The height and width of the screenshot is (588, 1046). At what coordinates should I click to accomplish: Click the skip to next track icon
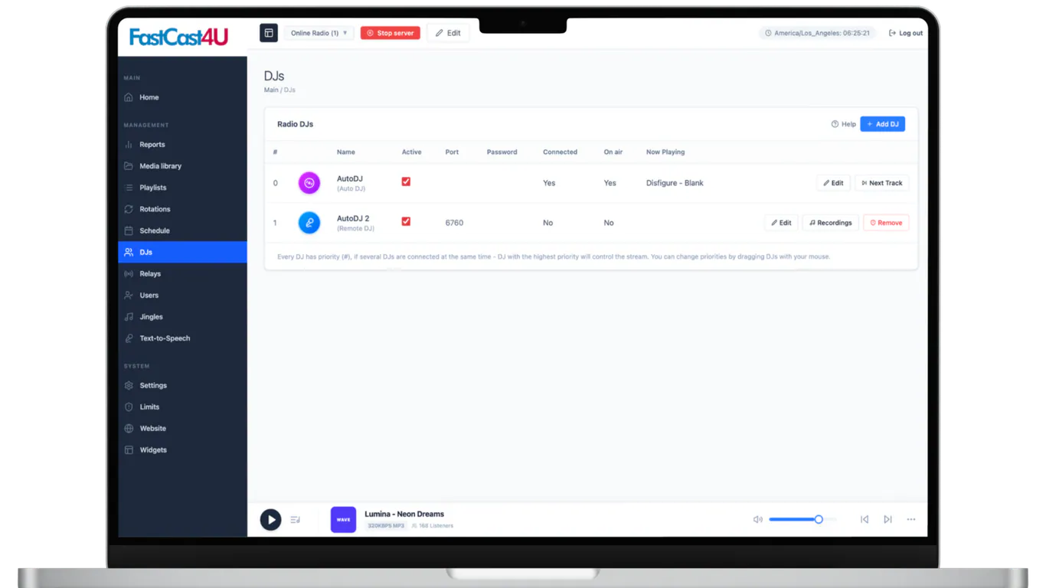[887, 519]
